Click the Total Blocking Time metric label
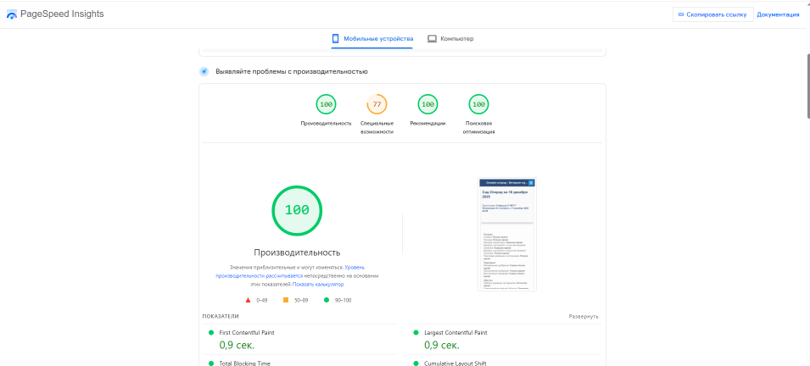The image size is (810, 366). tap(245, 363)
